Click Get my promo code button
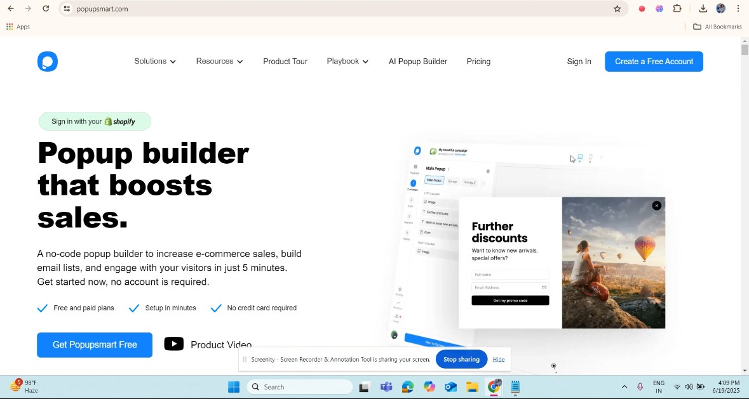 pos(510,300)
